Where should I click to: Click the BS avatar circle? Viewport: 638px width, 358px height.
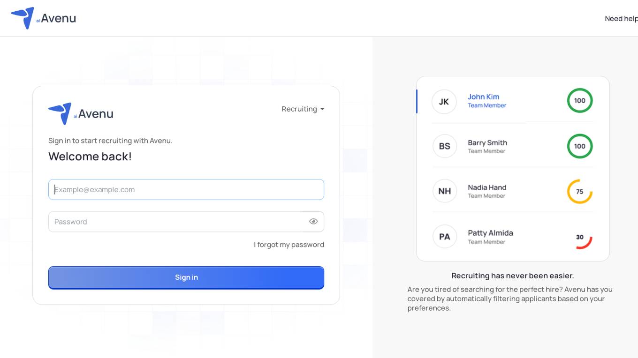coord(445,146)
